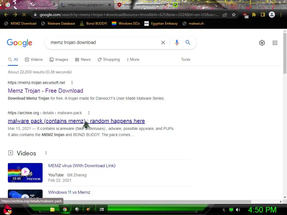Viewport: 287px width, 215px height.
Task: Play the MEMZ virus video thumbnail preview
Action: click(25, 172)
